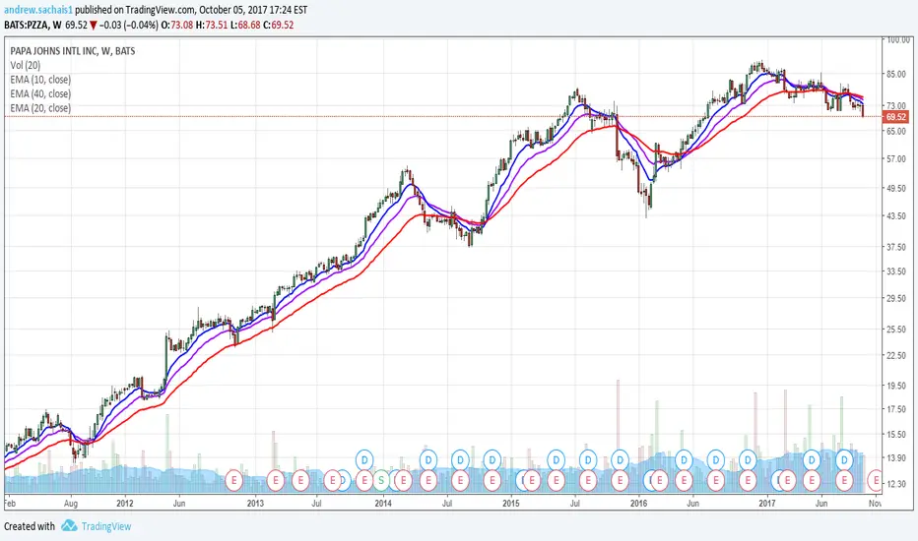
Task: Click the 2016 time axis label
Action: pyautogui.click(x=638, y=503)
